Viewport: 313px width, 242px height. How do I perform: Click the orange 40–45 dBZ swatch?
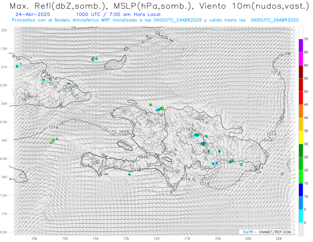coord(301,111)
